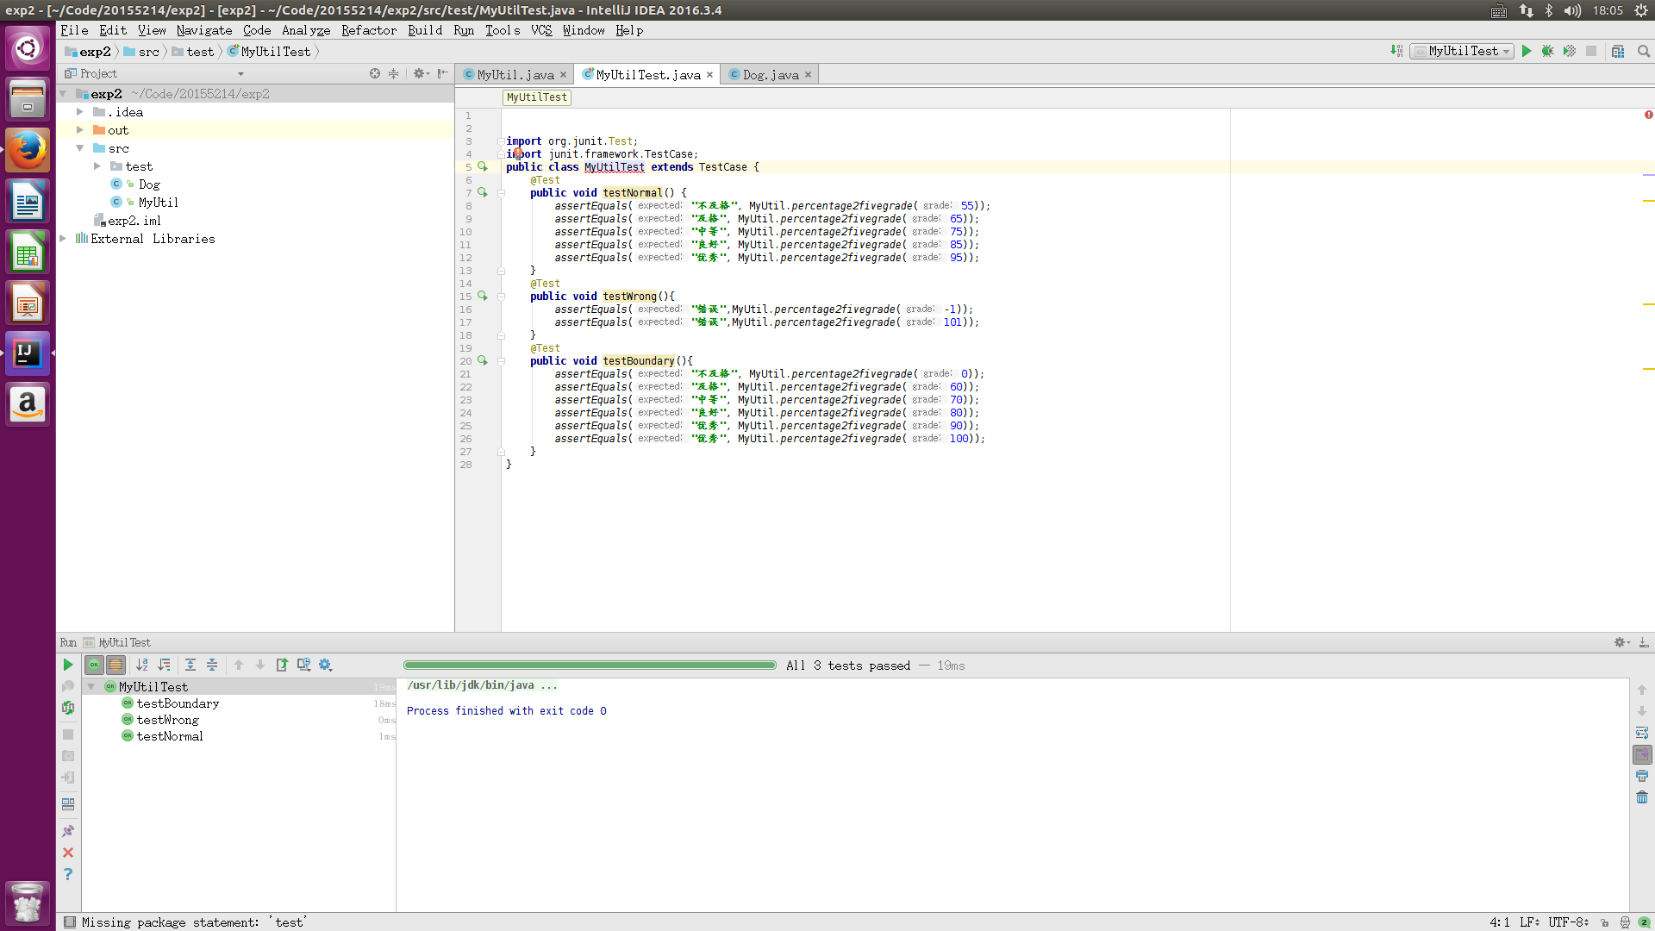Toggle show passed tests filter

[x=94, y=665]
